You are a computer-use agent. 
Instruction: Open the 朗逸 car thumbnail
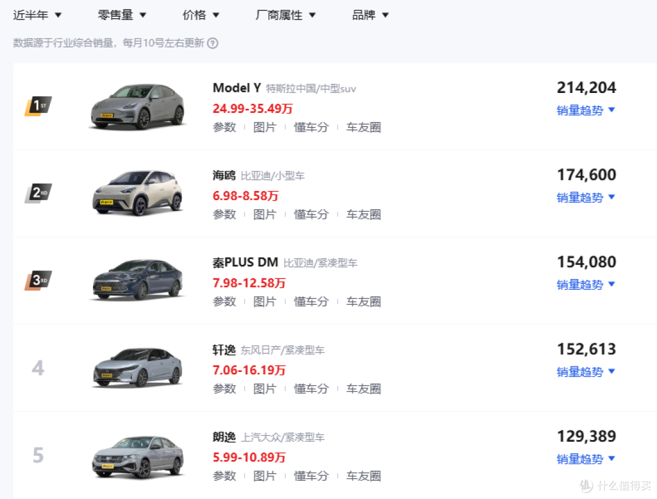click(x=138, y=457)
